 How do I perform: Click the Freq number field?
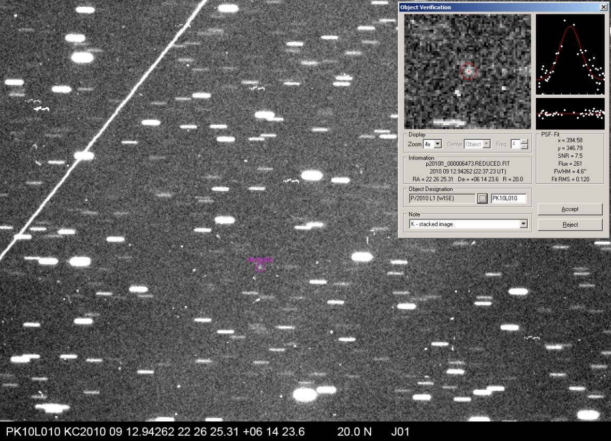[x=515, y=144]
